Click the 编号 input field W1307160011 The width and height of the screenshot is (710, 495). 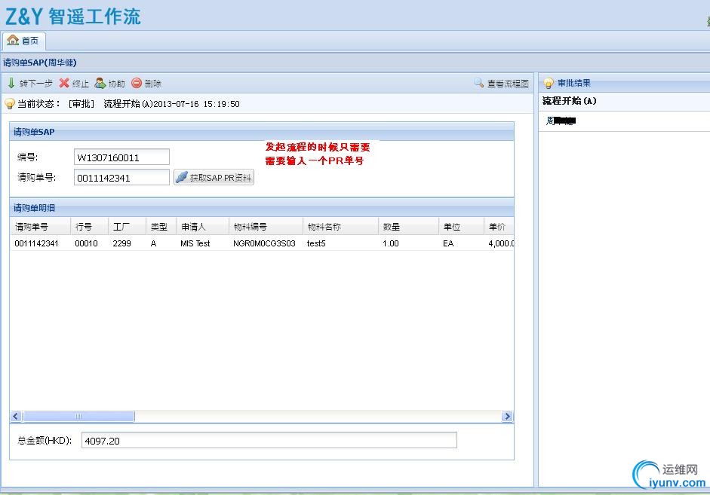pyautogui.click(x=121, y=157)
